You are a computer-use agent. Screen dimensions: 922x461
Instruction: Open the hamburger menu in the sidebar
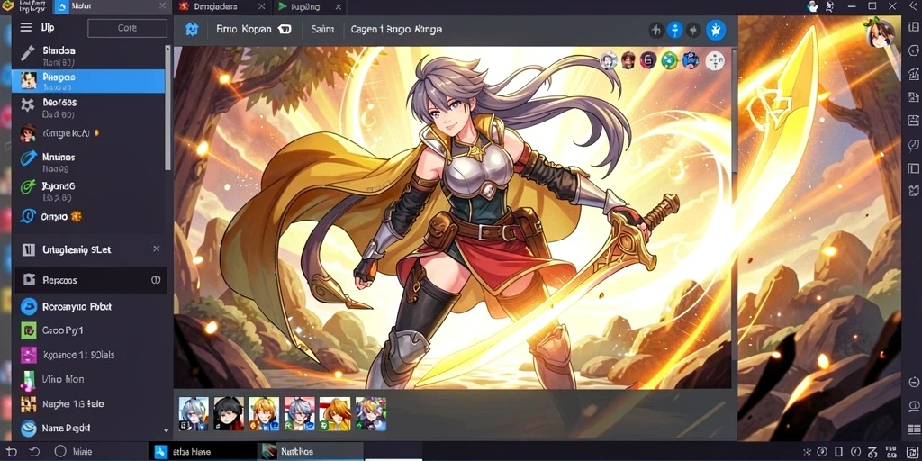(26, 28)
